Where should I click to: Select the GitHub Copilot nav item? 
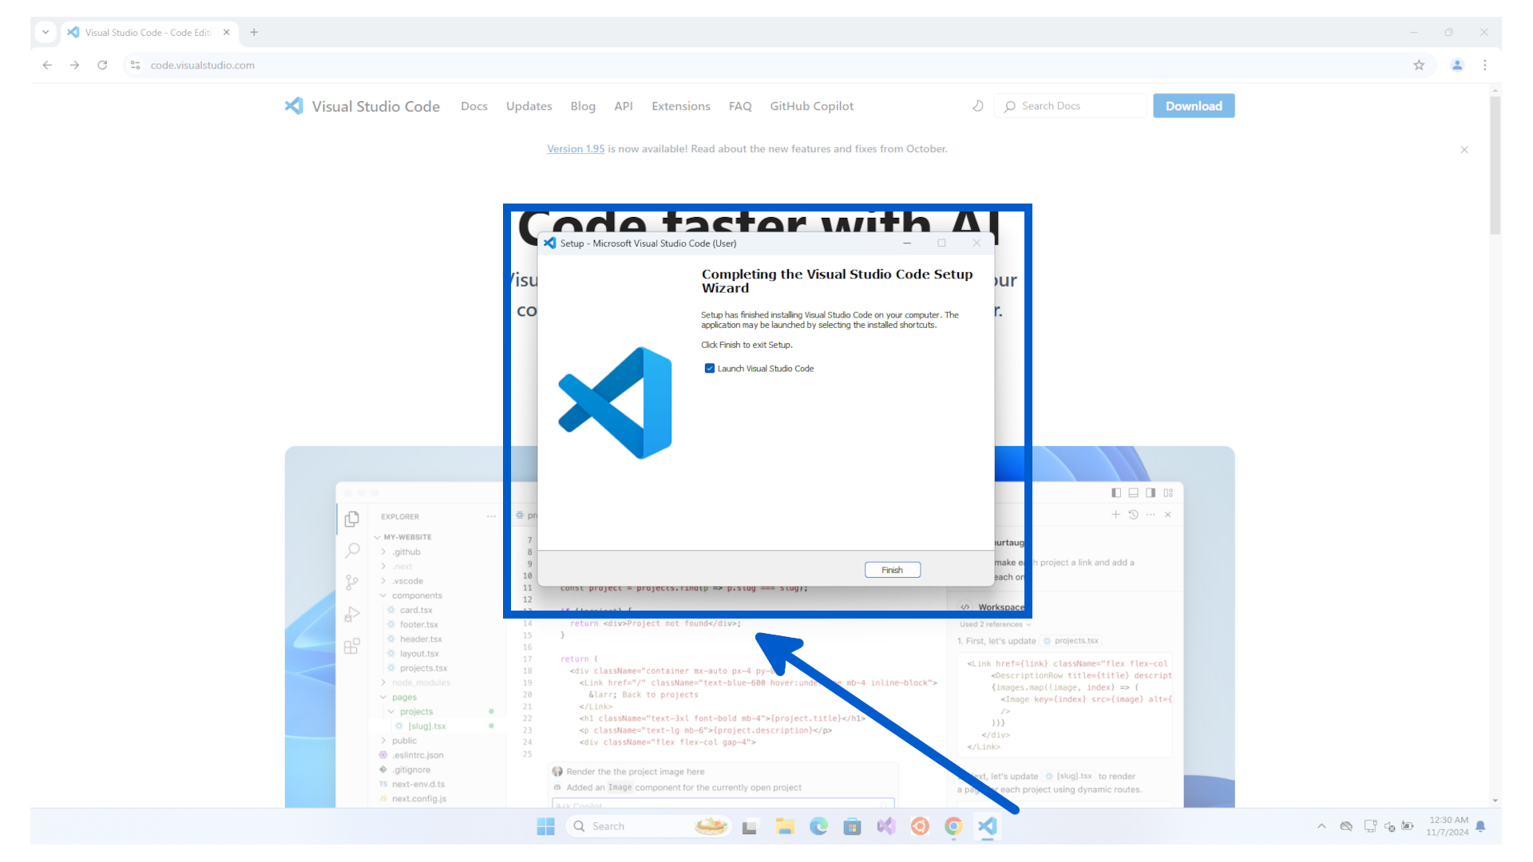coord(811,106)
